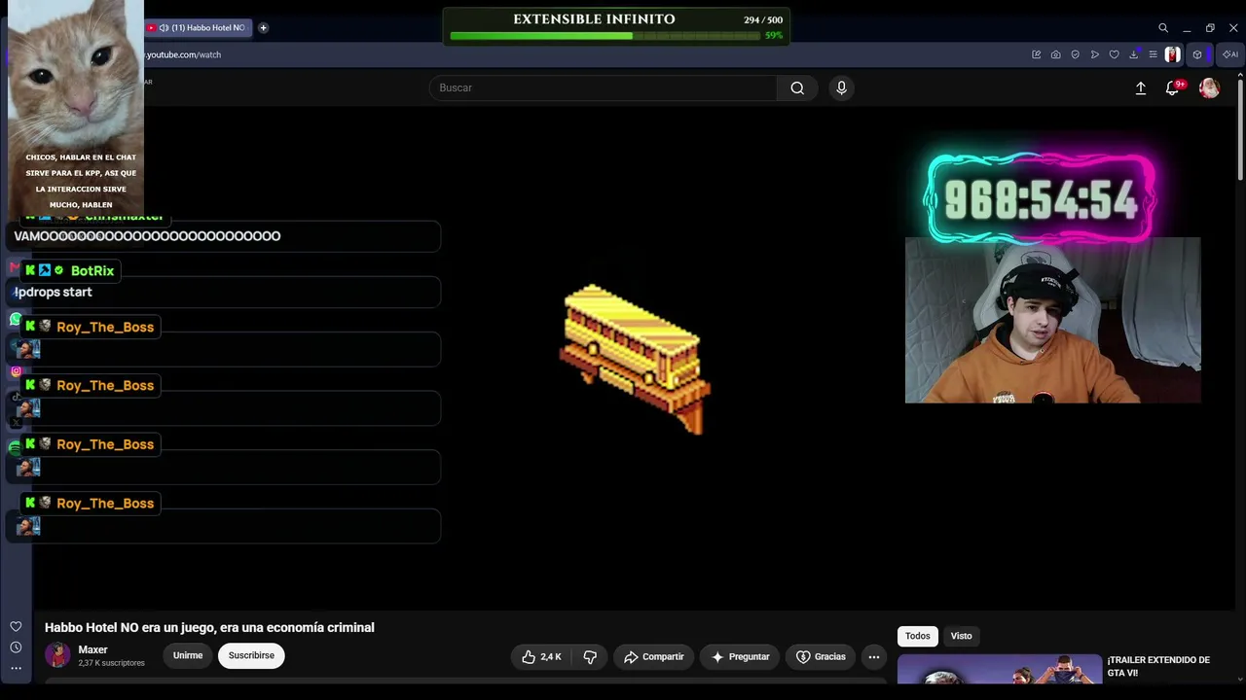Viewport: 1246px width, 700px height.
Task: Click the Preguntar ask button
Action: click(741, 657)
